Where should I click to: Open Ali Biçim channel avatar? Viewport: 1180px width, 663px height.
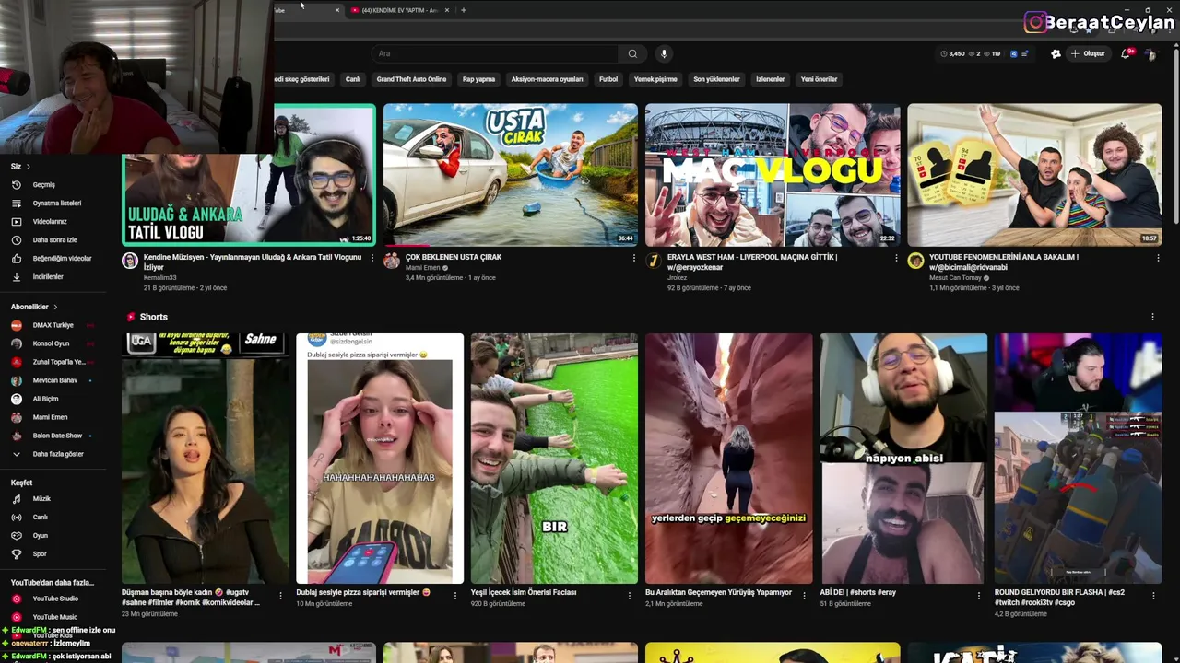pos(16,399)
